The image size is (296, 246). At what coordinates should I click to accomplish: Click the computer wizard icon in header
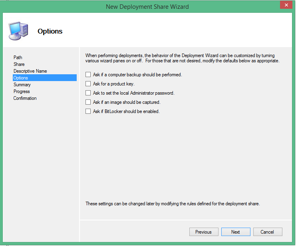click(17, 30)
